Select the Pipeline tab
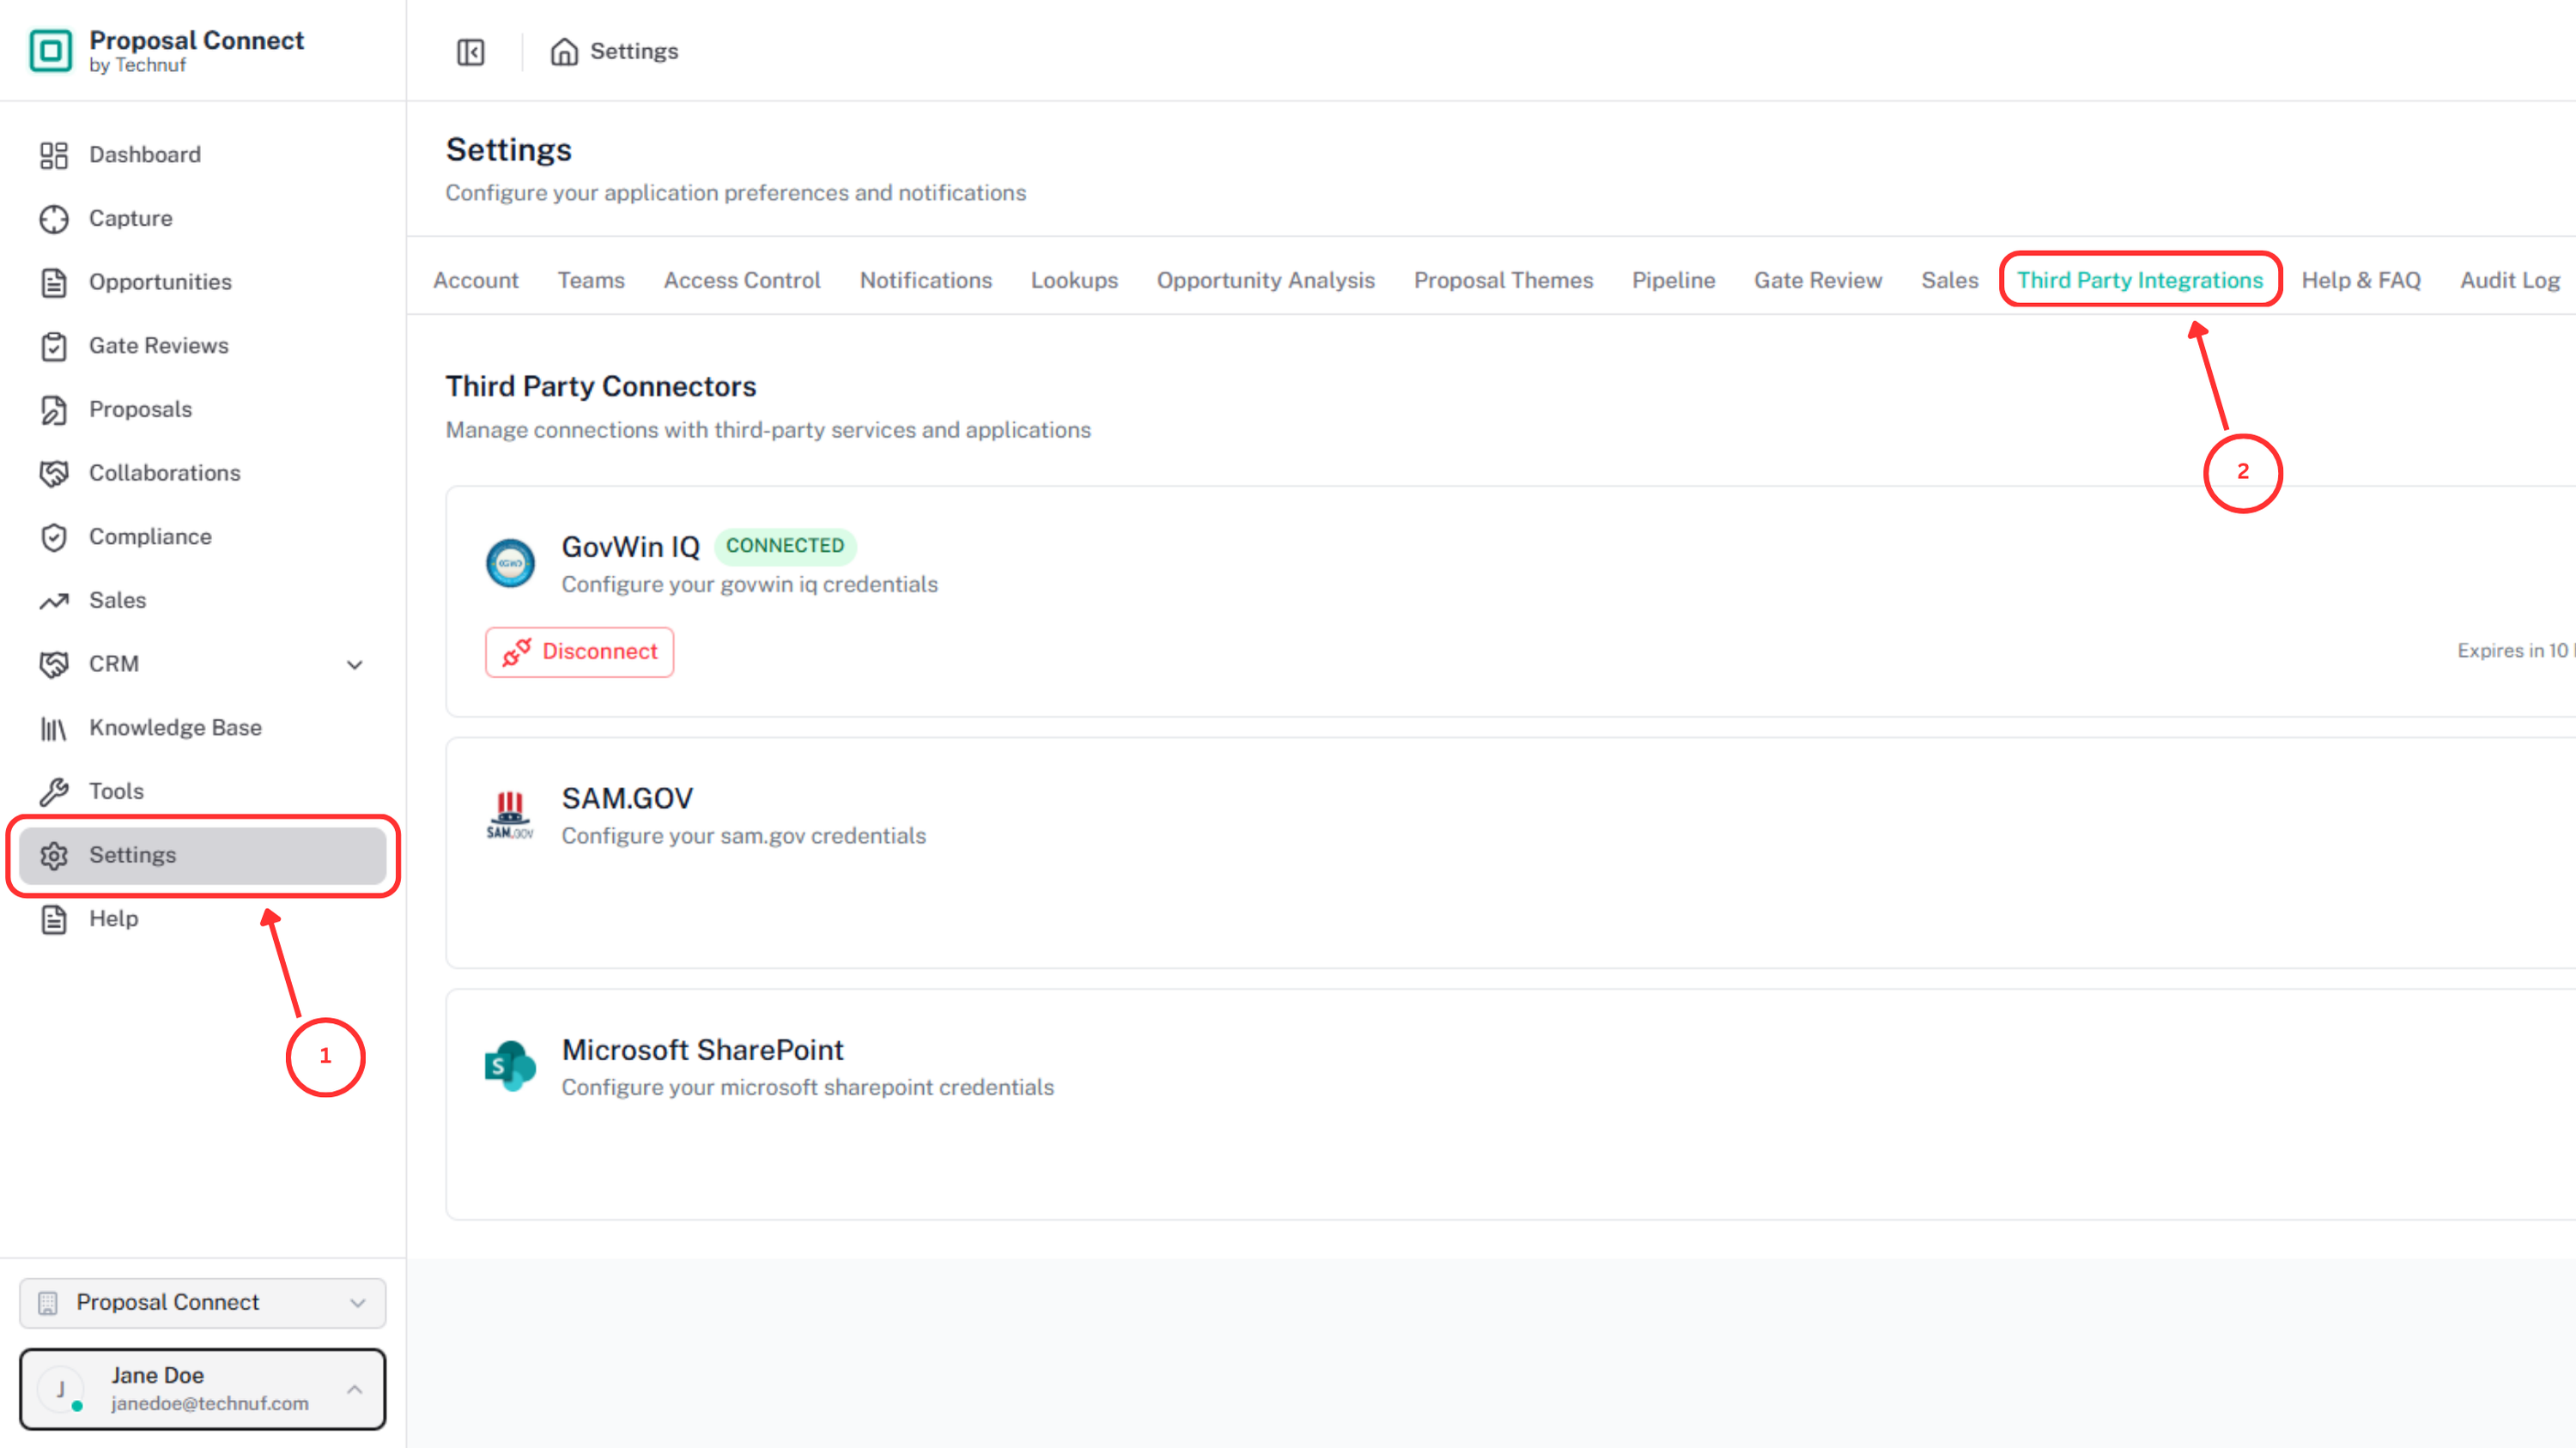This screenshot has height=1448, width=2576. pos(1673,281)
